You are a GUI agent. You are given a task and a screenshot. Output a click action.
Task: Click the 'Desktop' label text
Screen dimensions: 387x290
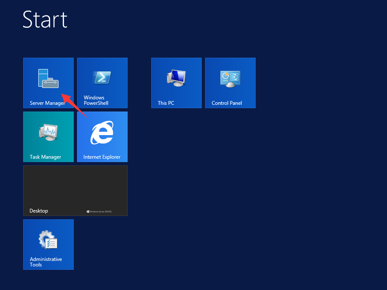(x=39, y=211)
